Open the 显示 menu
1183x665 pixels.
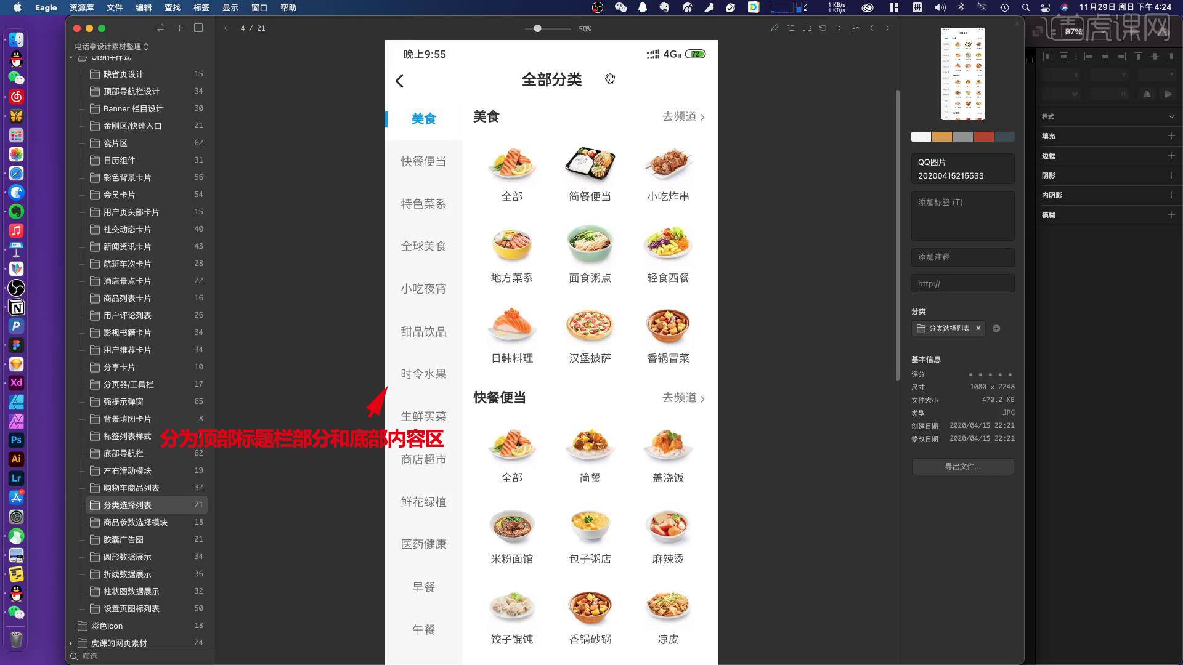pyautogui.click(x=230, y=7)
